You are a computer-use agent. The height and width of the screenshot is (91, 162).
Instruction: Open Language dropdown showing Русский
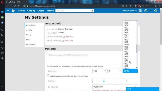[115, 87]
